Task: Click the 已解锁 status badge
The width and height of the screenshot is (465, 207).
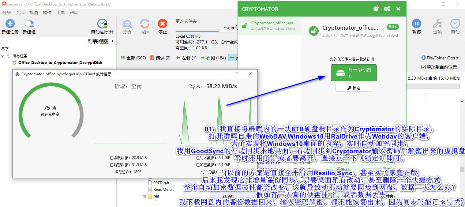Action: point(392,27)
